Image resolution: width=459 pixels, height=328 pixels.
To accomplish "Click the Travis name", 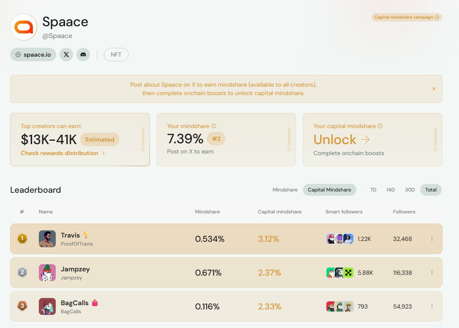I will [70, 235].
